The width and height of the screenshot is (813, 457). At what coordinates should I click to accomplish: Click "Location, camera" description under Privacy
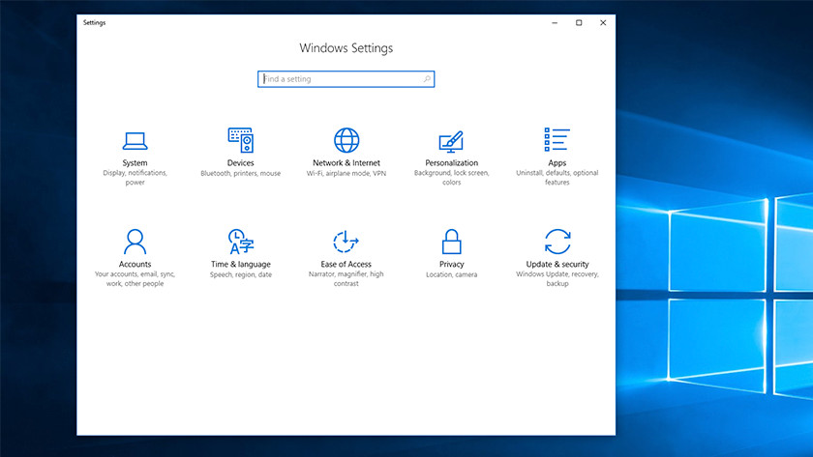pyautogui.click(x=451, y=274)
